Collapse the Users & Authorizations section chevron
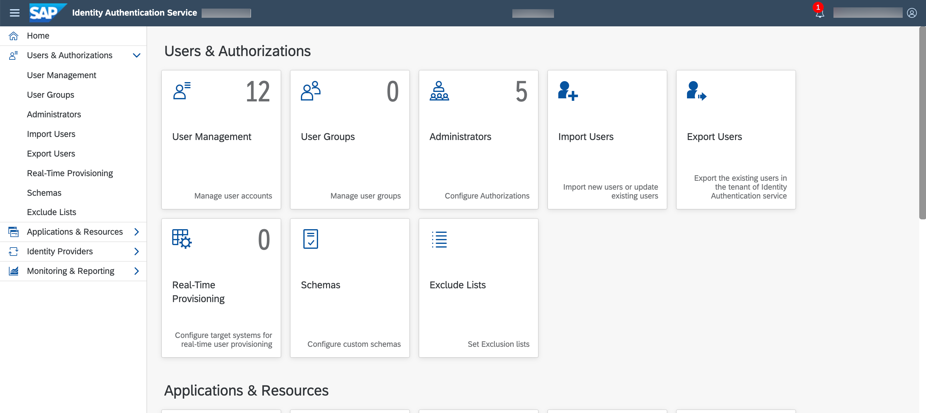This screenshot has width=926, height=413. [x=137, y=55]
